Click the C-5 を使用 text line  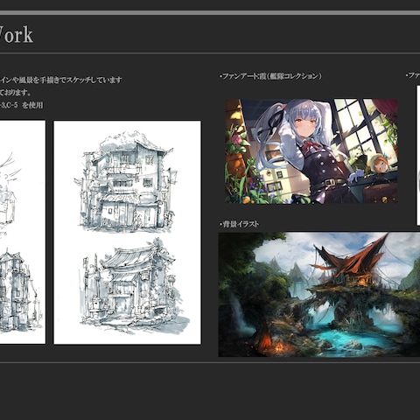point(22,105)
